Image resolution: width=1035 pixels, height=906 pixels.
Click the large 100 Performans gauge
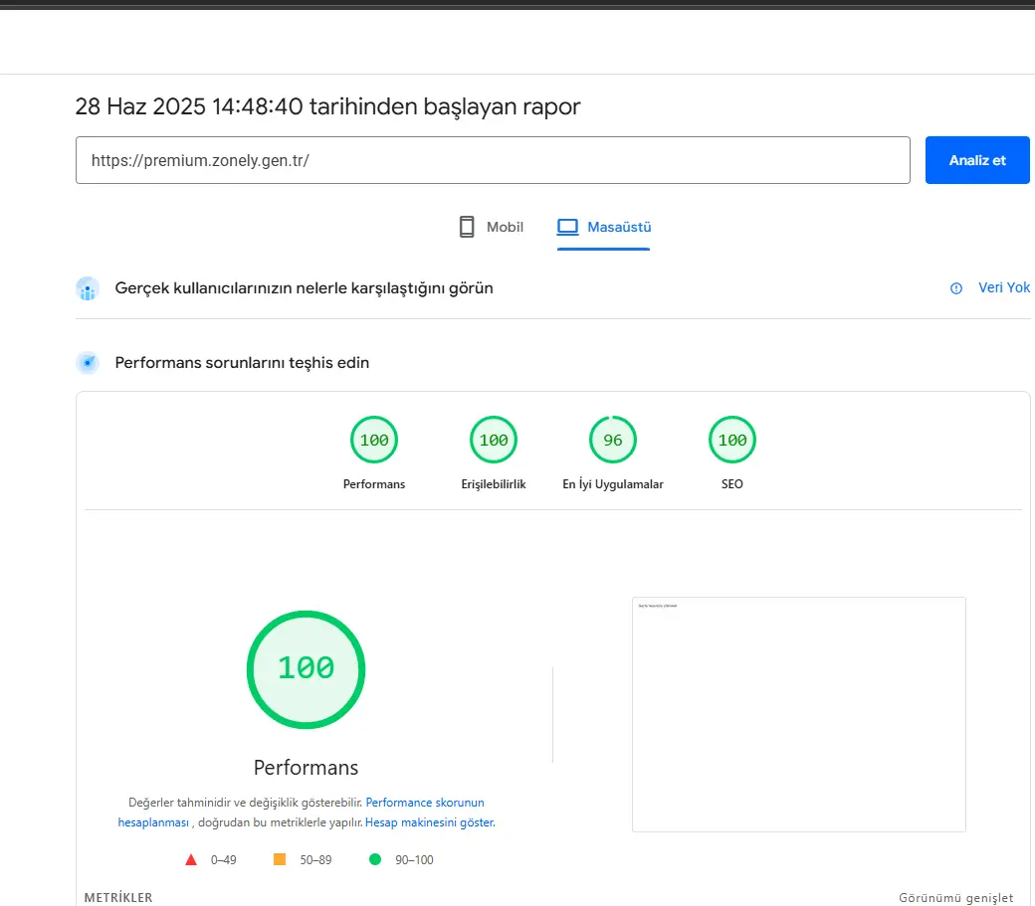point(306,669)
